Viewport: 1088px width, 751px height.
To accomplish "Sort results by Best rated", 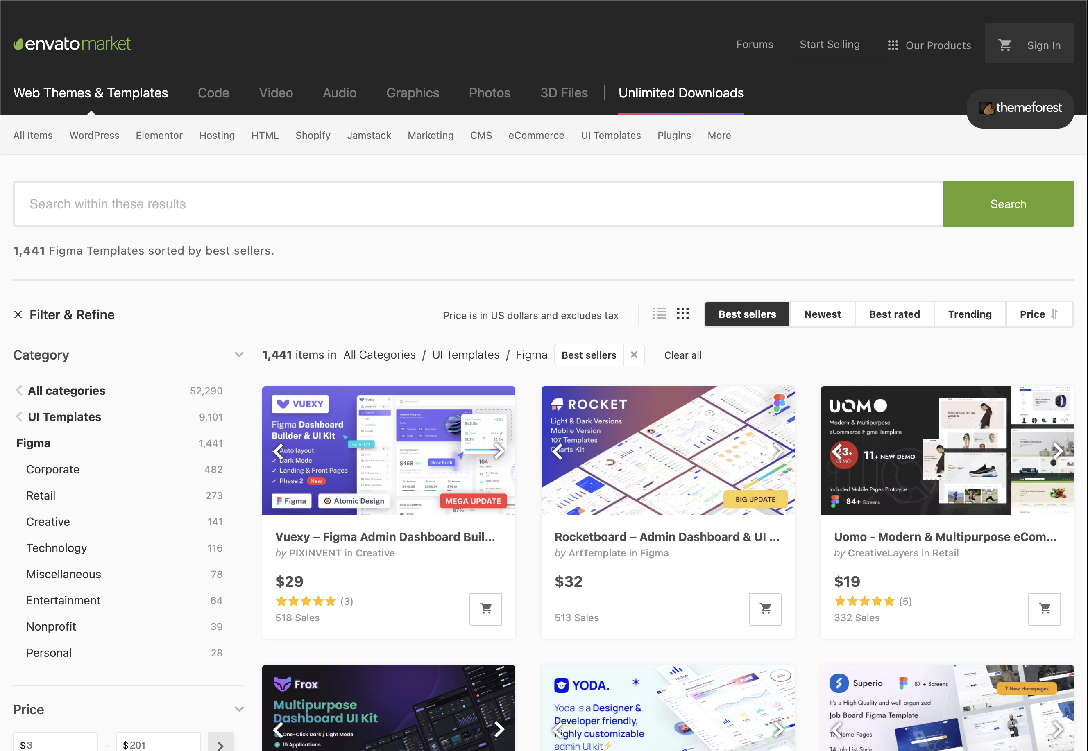I will pos(894,314).
